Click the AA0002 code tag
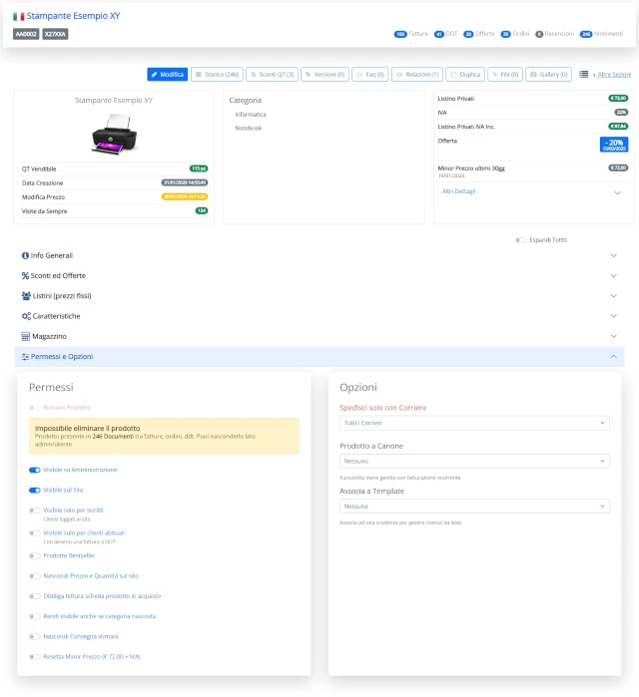639x697 pixels. tap(26, 34)
